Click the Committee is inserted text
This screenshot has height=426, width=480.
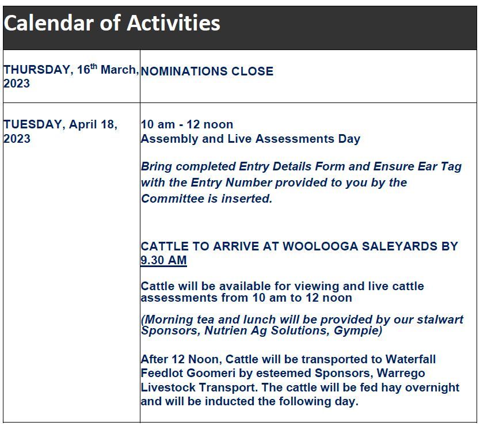207,199
